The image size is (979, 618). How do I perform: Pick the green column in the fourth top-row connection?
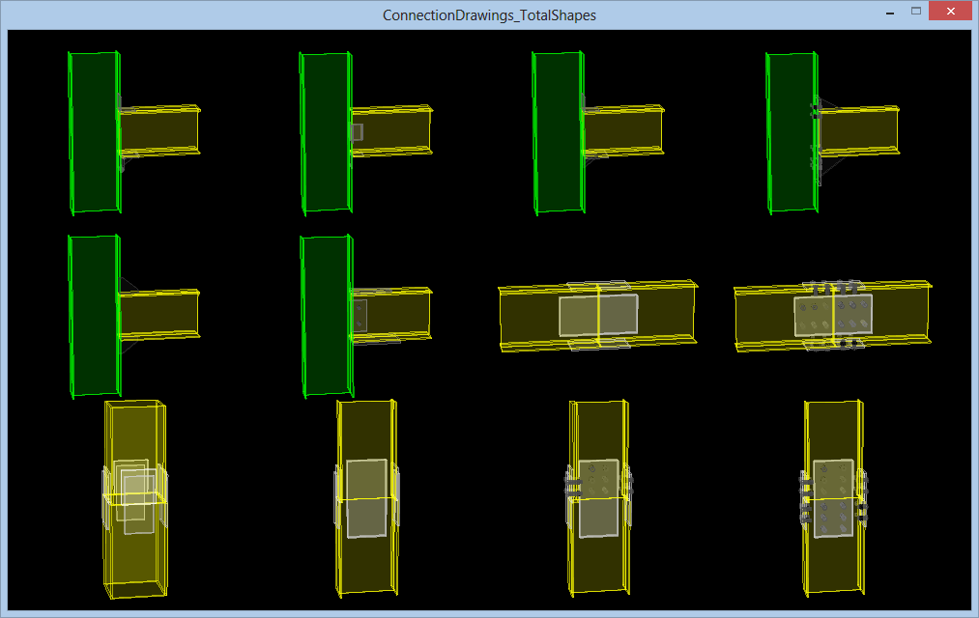click(791, 131)
